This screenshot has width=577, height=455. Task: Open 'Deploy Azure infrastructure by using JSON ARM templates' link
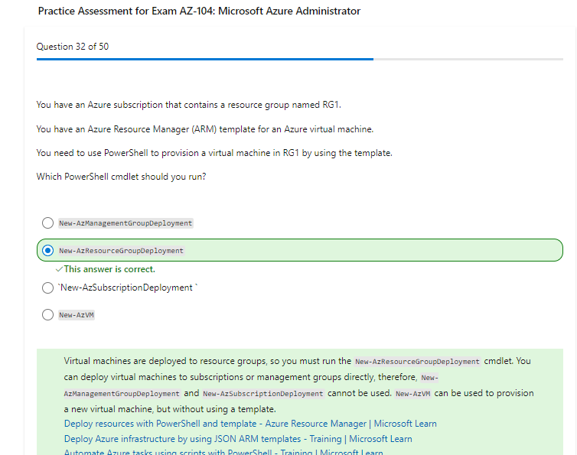[238, 439]
